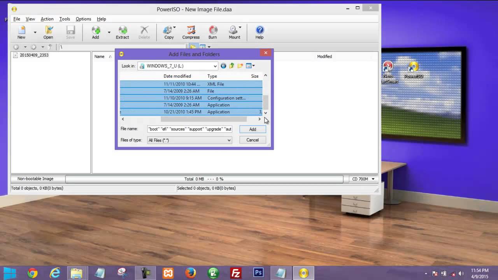The height and width of the screenshot is (280, 498).
Task: Sort by Date modified column header
Action: pos(177,76)
